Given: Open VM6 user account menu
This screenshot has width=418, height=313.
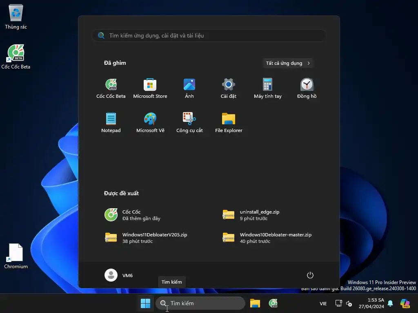Looking at the screenshot, I should (119, 275).
